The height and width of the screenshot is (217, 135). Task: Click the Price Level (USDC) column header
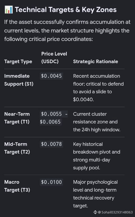point(54,57)
